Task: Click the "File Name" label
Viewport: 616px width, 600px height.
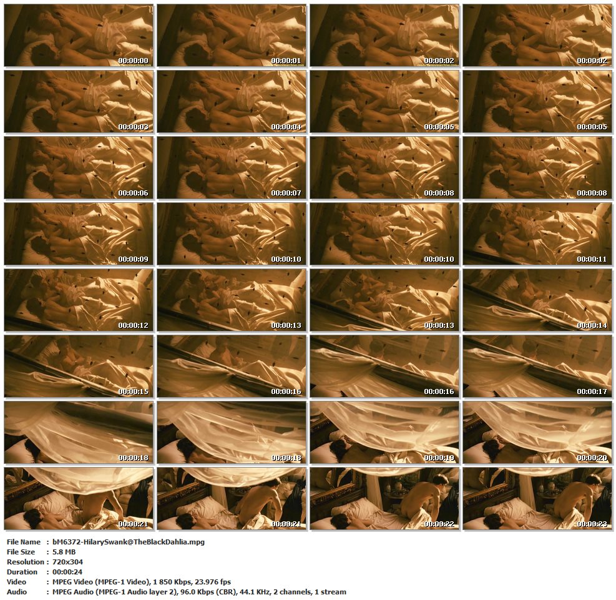Action: tap(24, 542)
